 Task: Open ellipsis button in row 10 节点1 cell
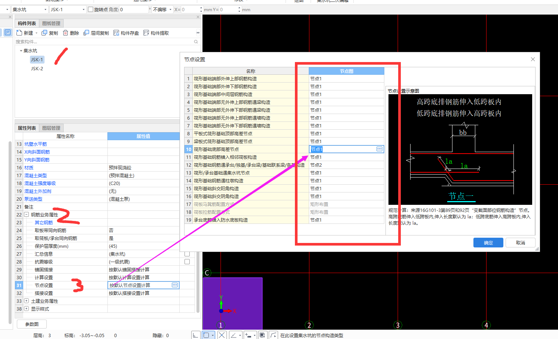click(379, 149)
